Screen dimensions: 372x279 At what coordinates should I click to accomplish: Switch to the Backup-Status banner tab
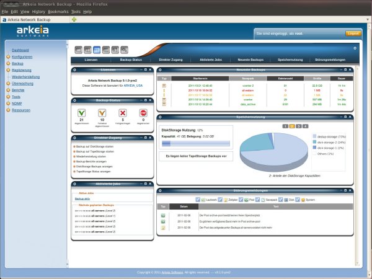pos(131,60)
